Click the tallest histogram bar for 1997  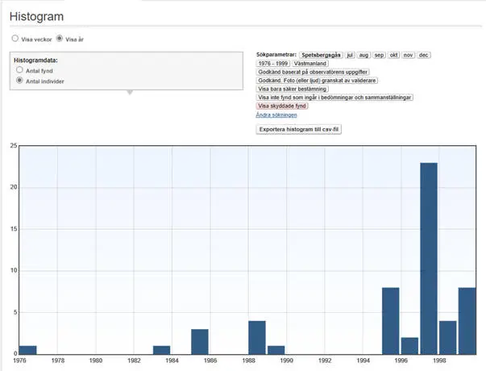point(429,258)
